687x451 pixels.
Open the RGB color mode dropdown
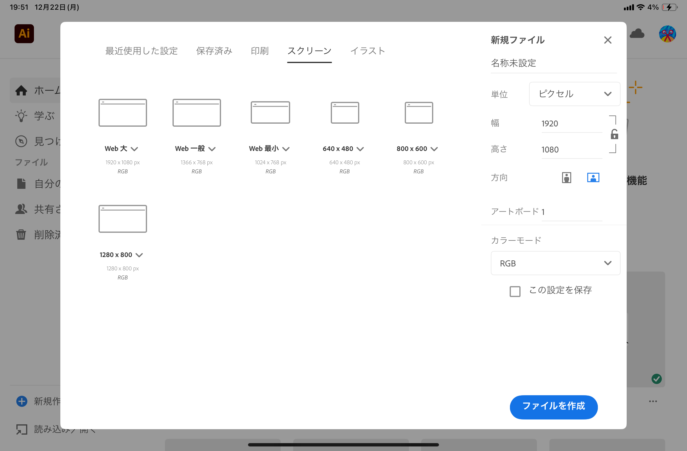(555, 263)
